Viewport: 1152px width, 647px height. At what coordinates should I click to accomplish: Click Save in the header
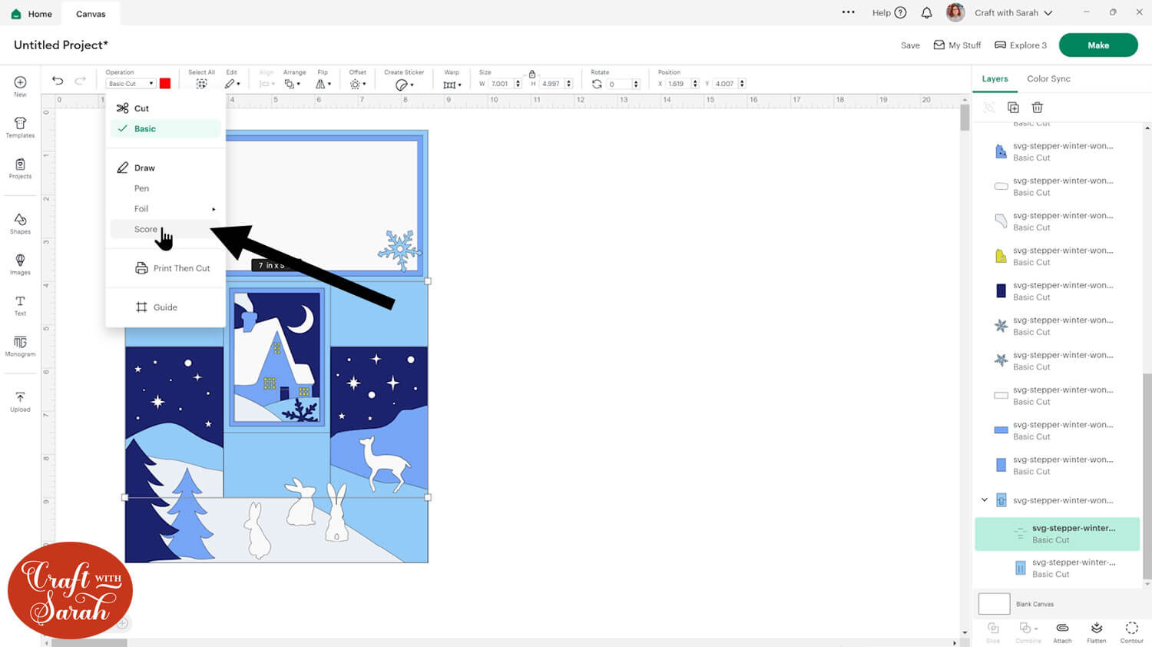pos(910,45)
